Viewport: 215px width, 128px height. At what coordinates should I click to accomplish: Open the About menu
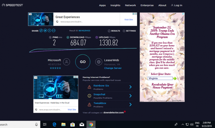click(162, 5)
